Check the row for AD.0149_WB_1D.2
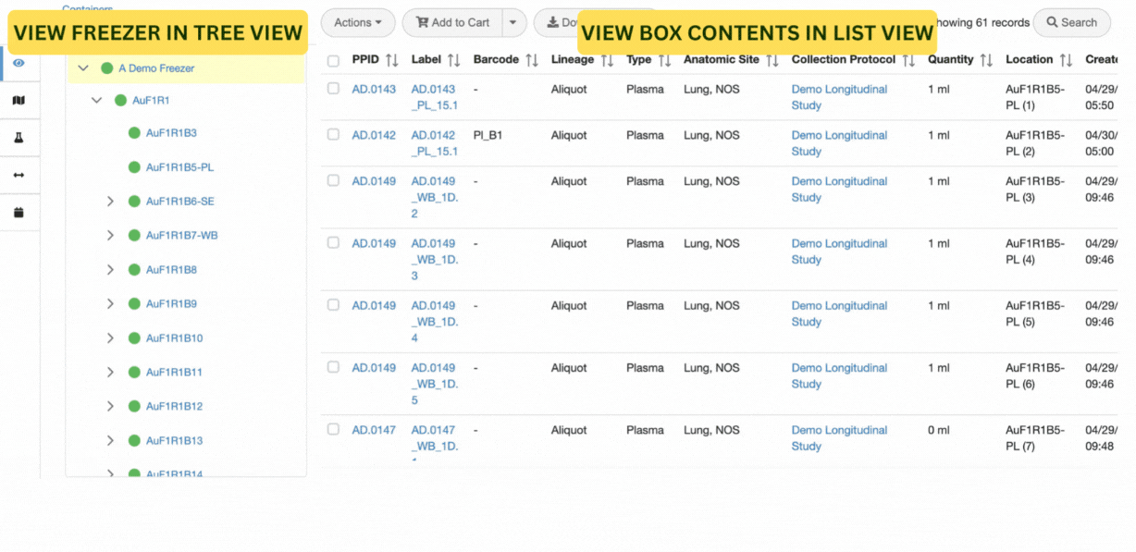Image resolution: width=1136 pixels, height=552 pixels. pyautogui.click(x=333, y=180)
